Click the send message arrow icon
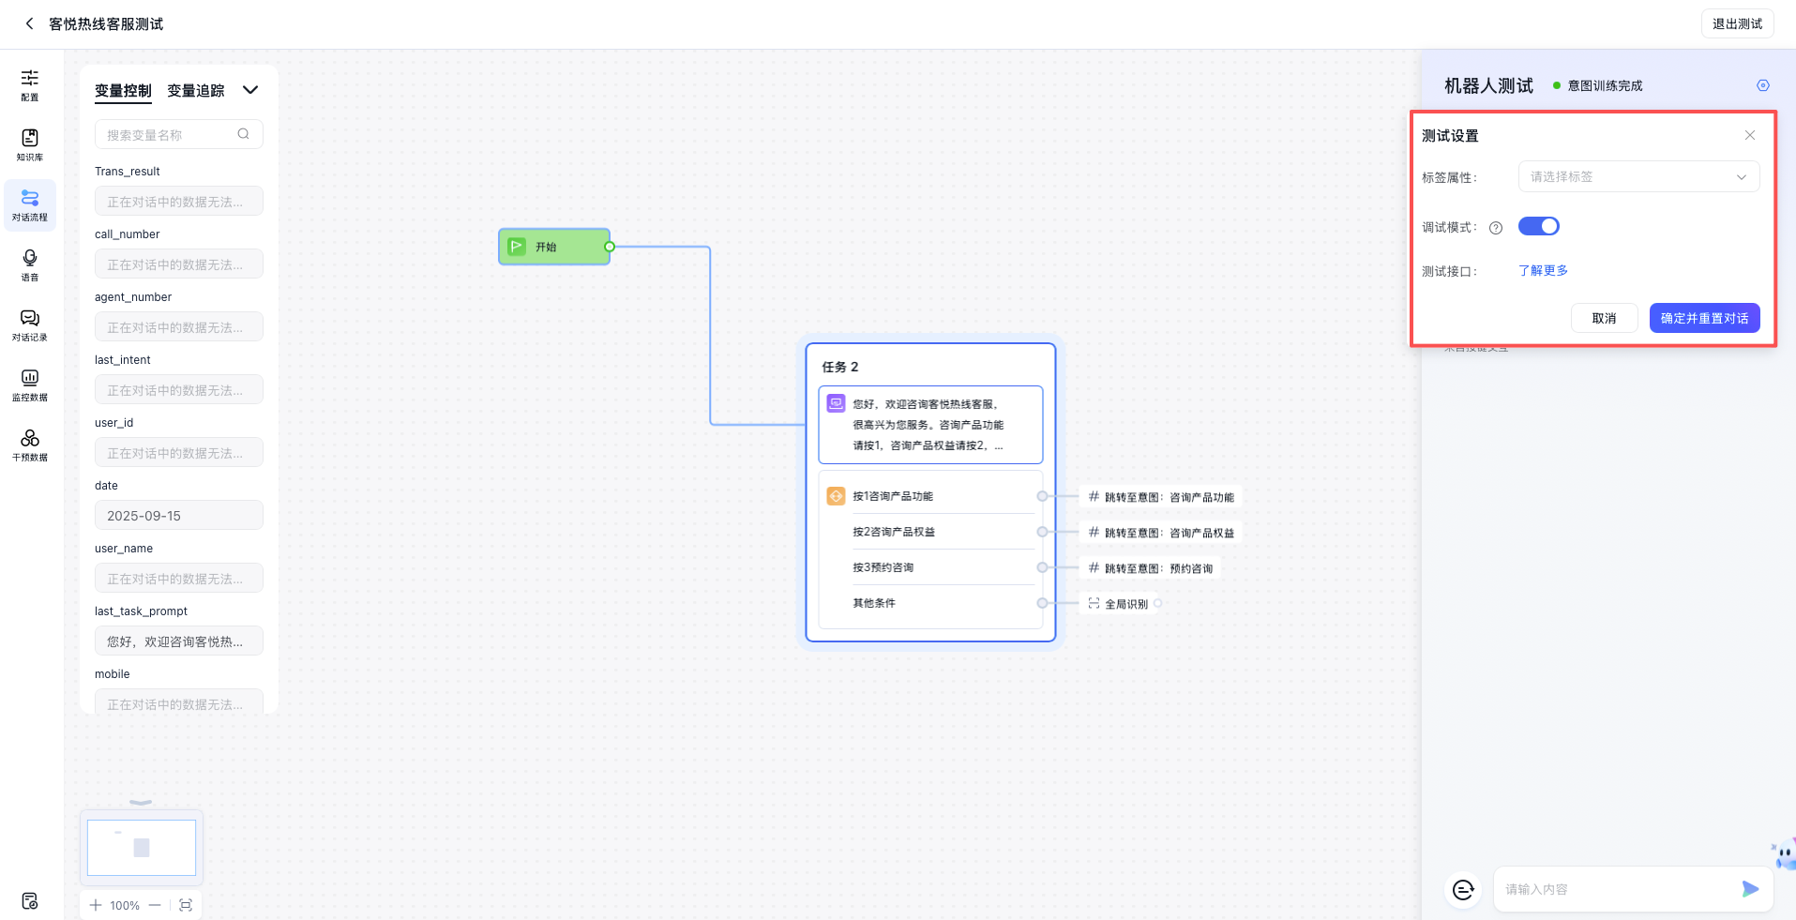 pyautogui.click(x=1750, y=889)
